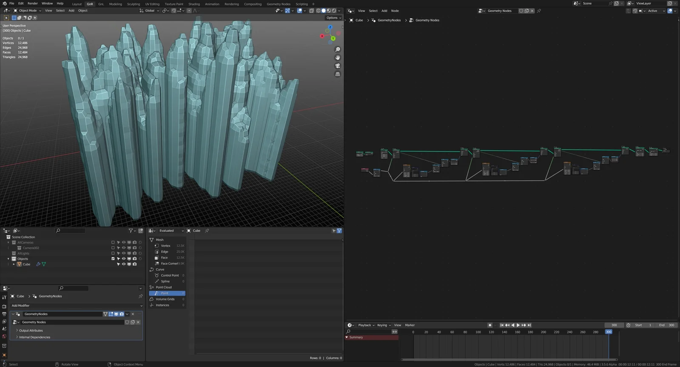The width and height of the screenshot is (680, 367).
Task: Pin the Geometry Nodes node tree
Action: pos(539,11)
